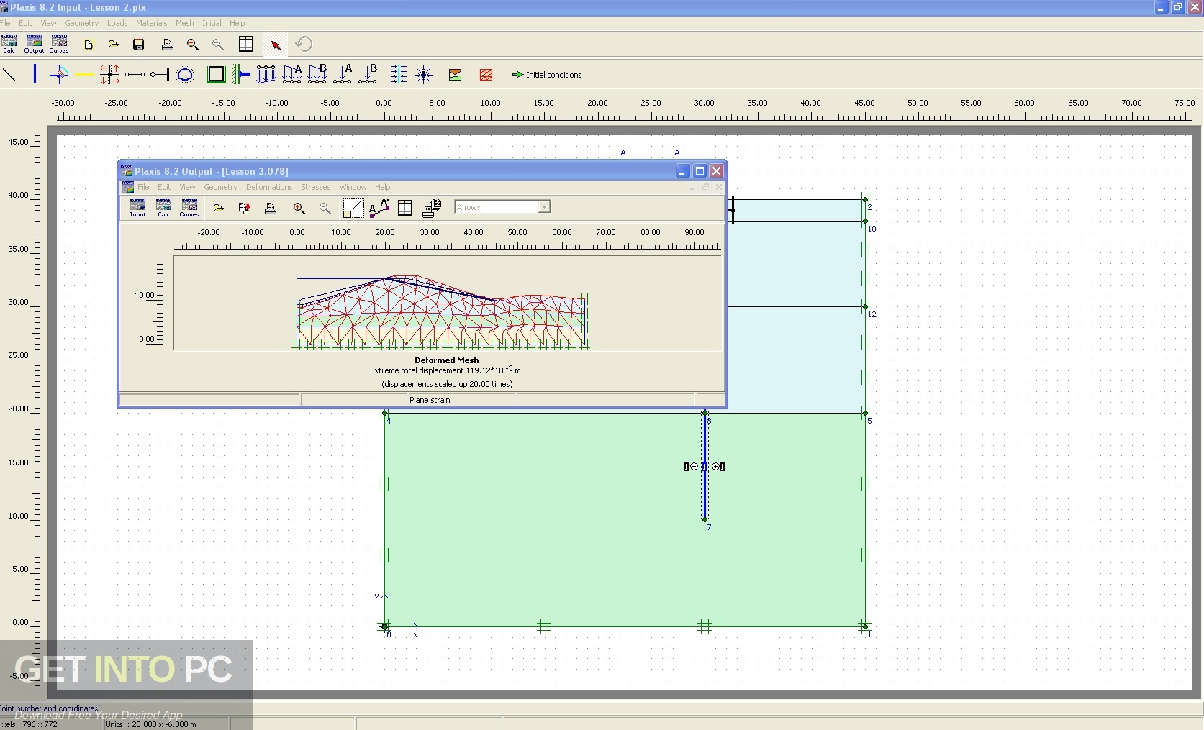Open Deformations menu in Output window

(269, 187)
